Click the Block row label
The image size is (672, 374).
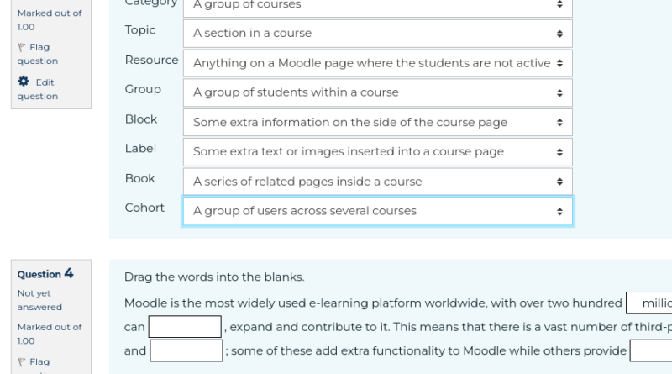(141, 119)
